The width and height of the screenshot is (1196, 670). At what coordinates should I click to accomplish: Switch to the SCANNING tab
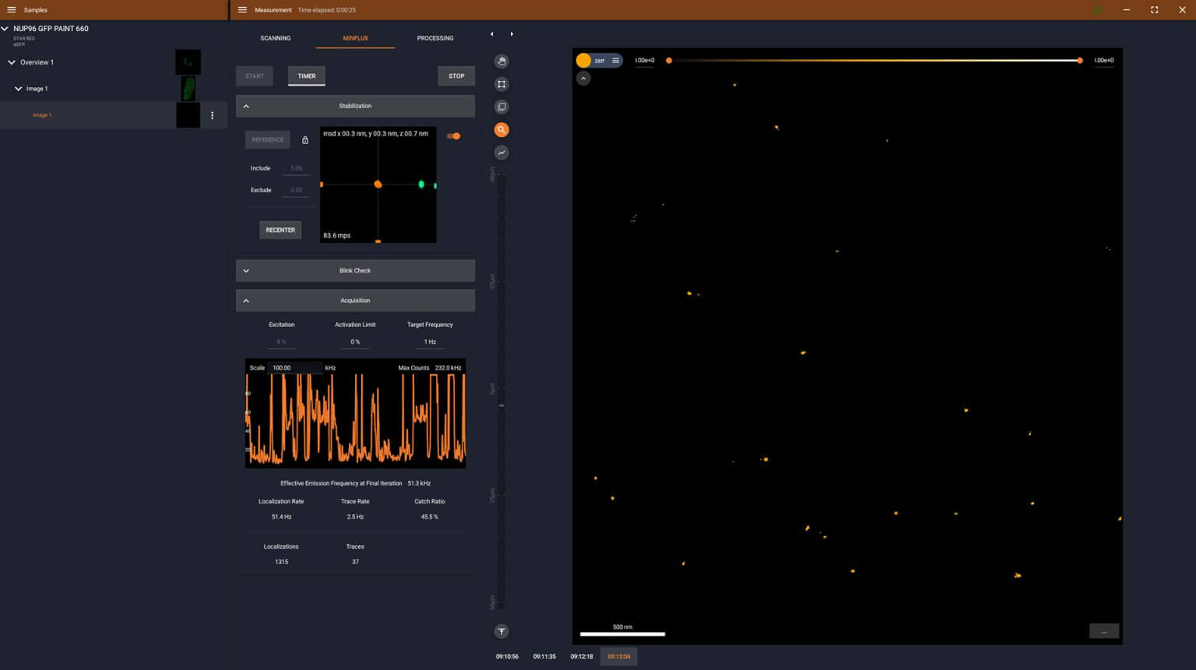click(275, 38)
